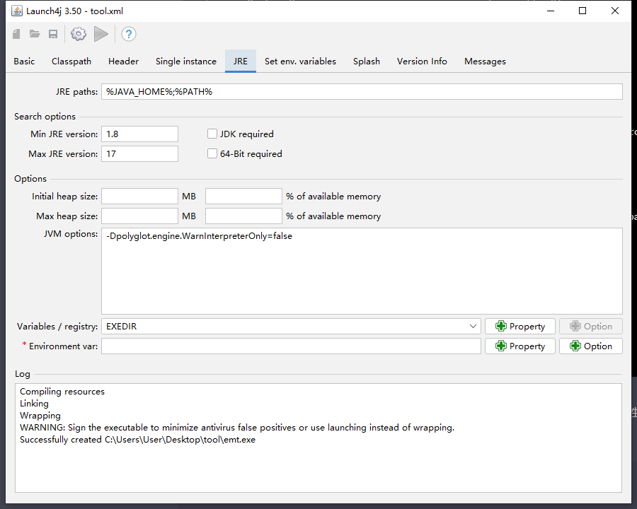The height and width of the screenshot is (509, 637).
Task: Build the wrapper using the gear icon
Action: tap(78, 34)
